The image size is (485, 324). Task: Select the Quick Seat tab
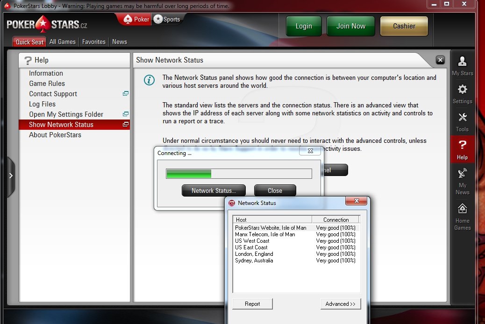click(29, 42)
